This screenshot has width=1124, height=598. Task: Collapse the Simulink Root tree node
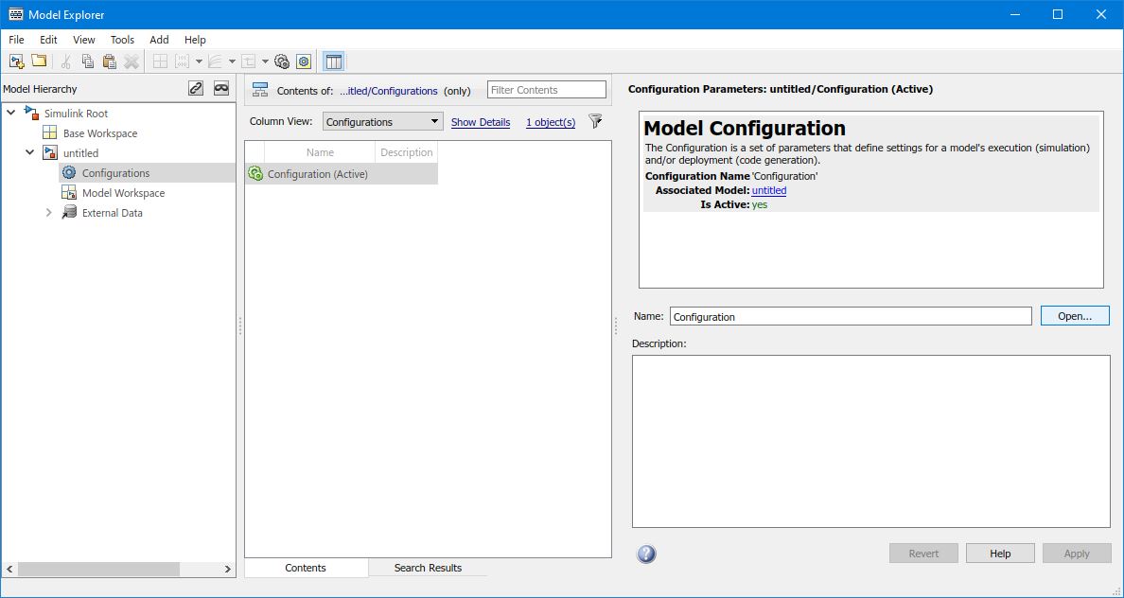(x=10, y=114)
